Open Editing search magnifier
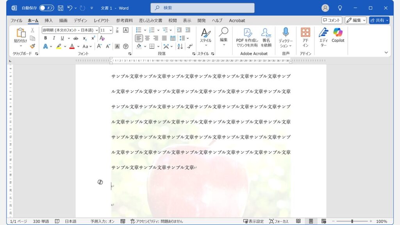 pyautogui.click(x=224, y=37)
